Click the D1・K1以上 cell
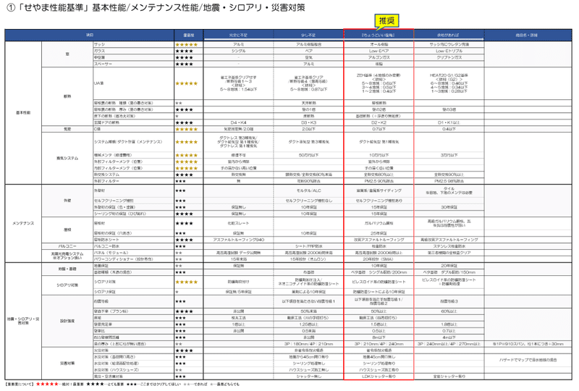This screenshot has width=579, height=391. pyautogui.click(x=449, y=122)
